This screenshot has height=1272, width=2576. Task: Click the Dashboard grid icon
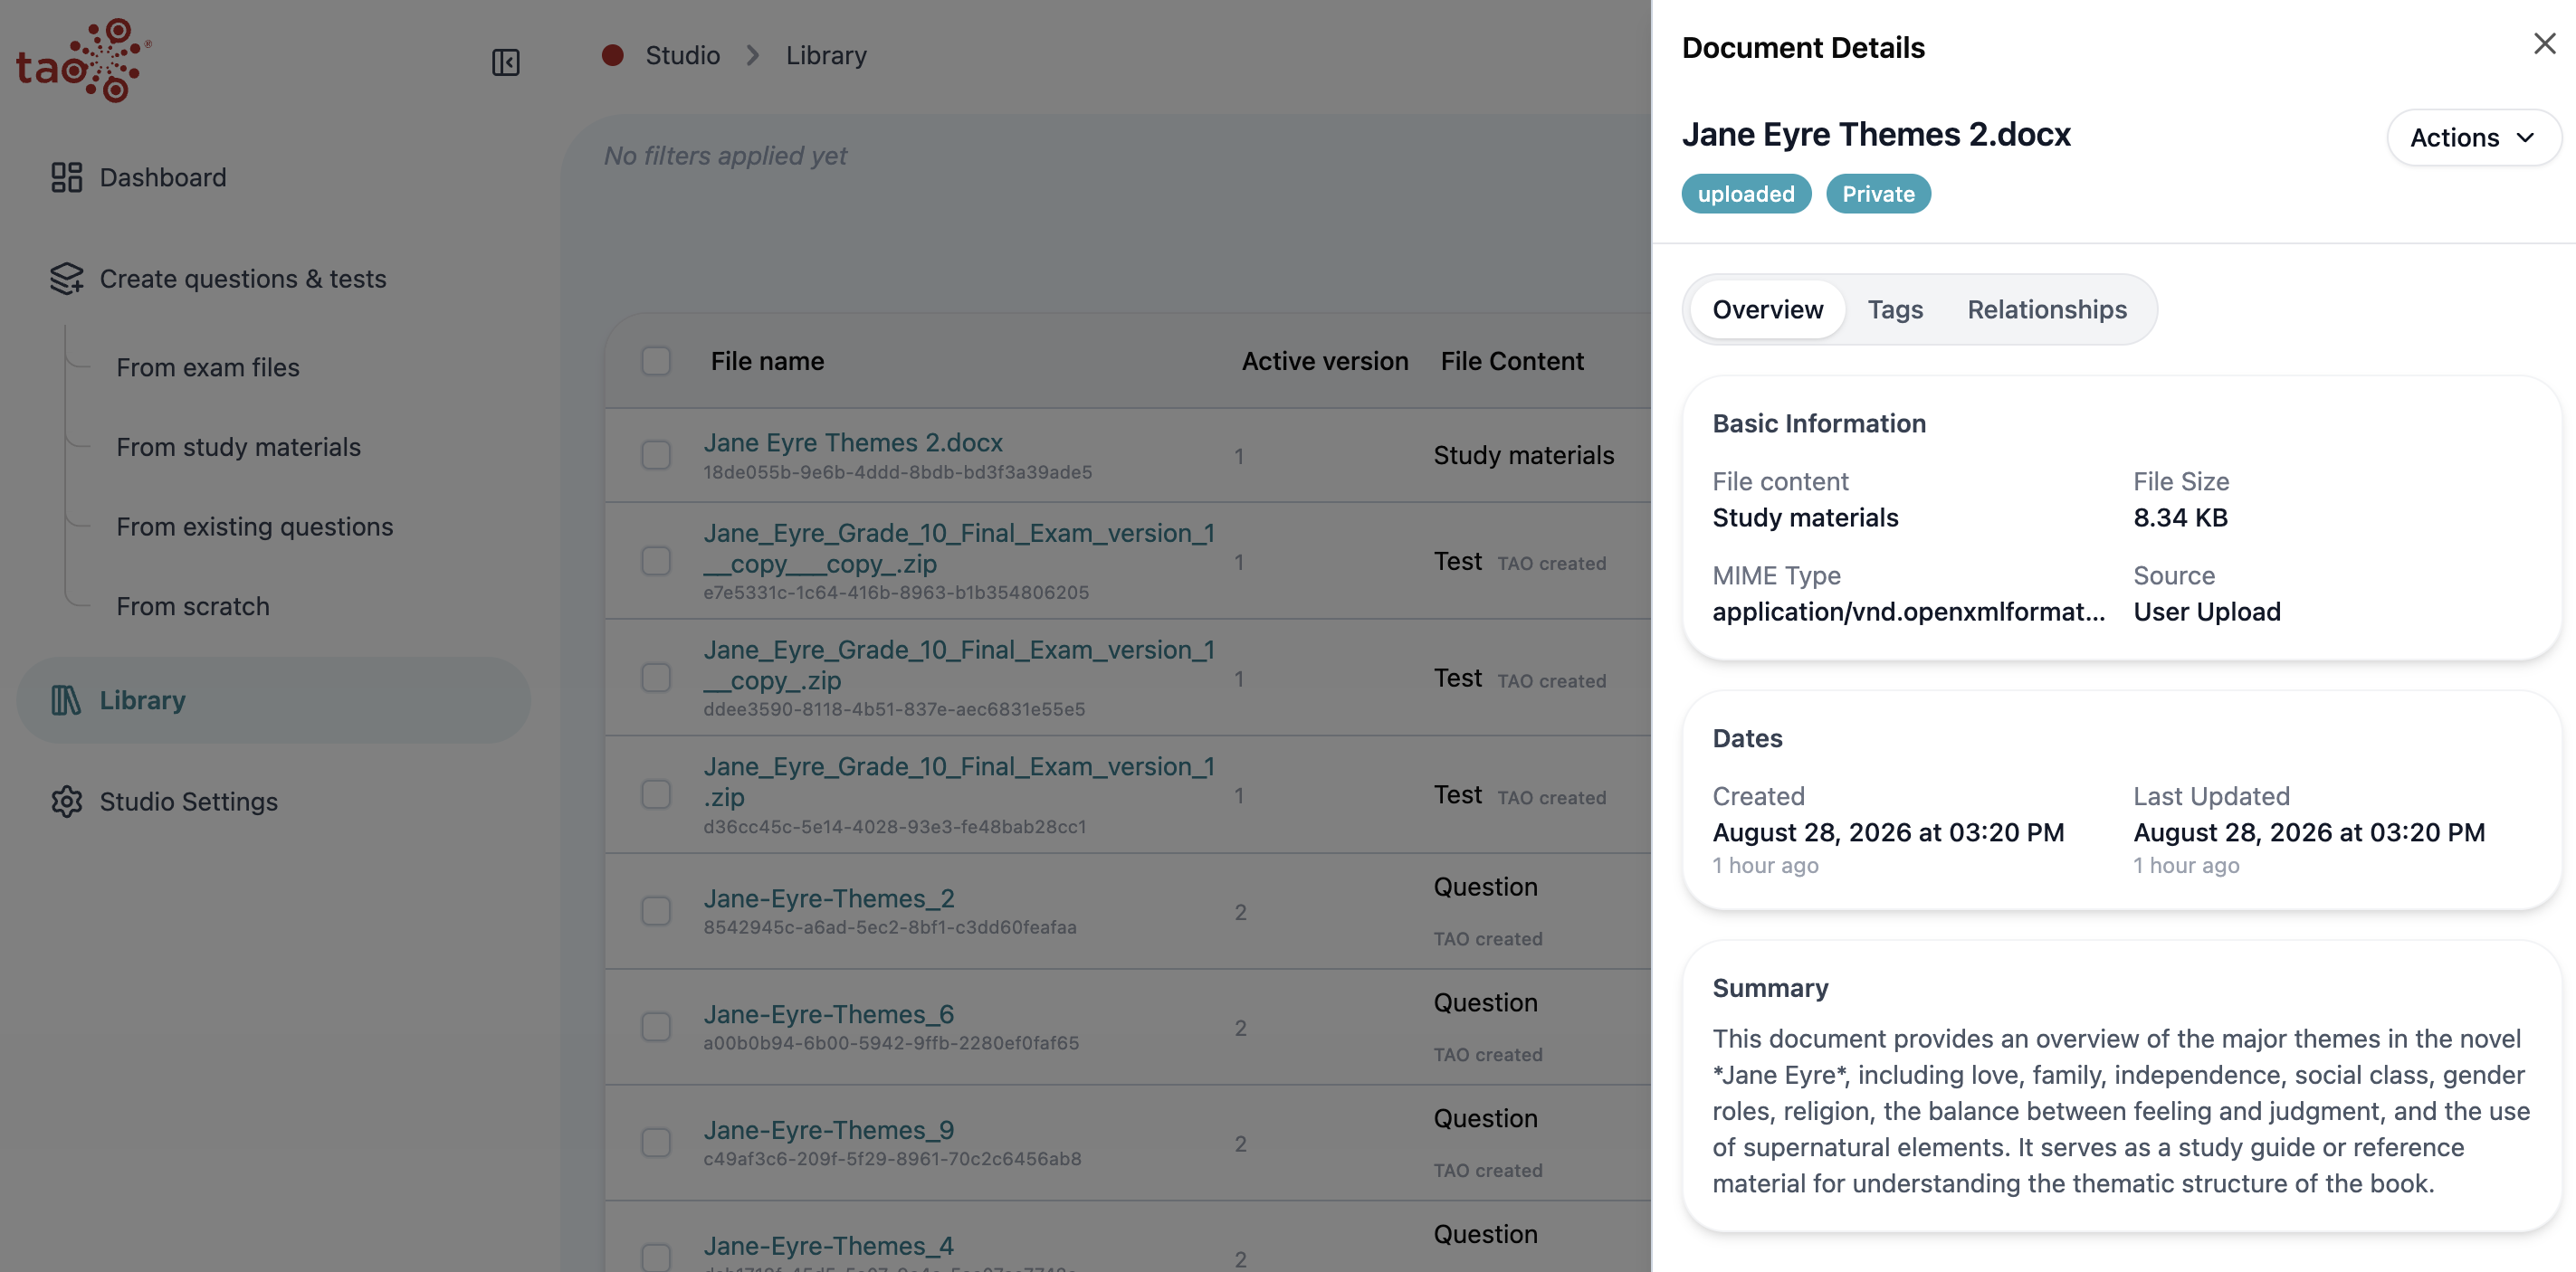pos(66,176)
